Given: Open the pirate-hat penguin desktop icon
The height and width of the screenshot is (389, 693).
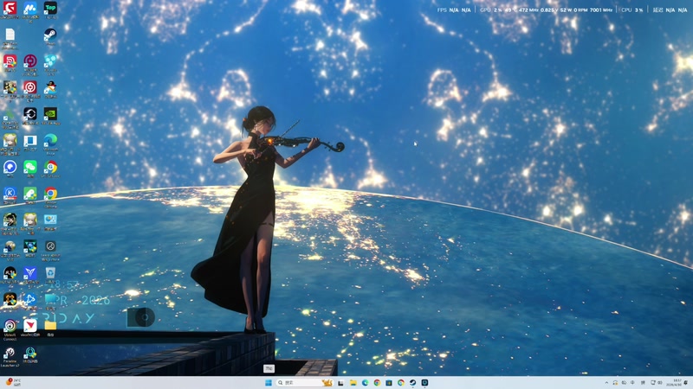Looking at the screenshot, I should [x=50, y=89].
